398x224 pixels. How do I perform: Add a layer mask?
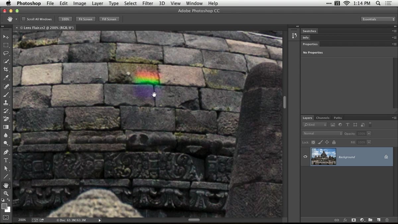coord(354,220)
